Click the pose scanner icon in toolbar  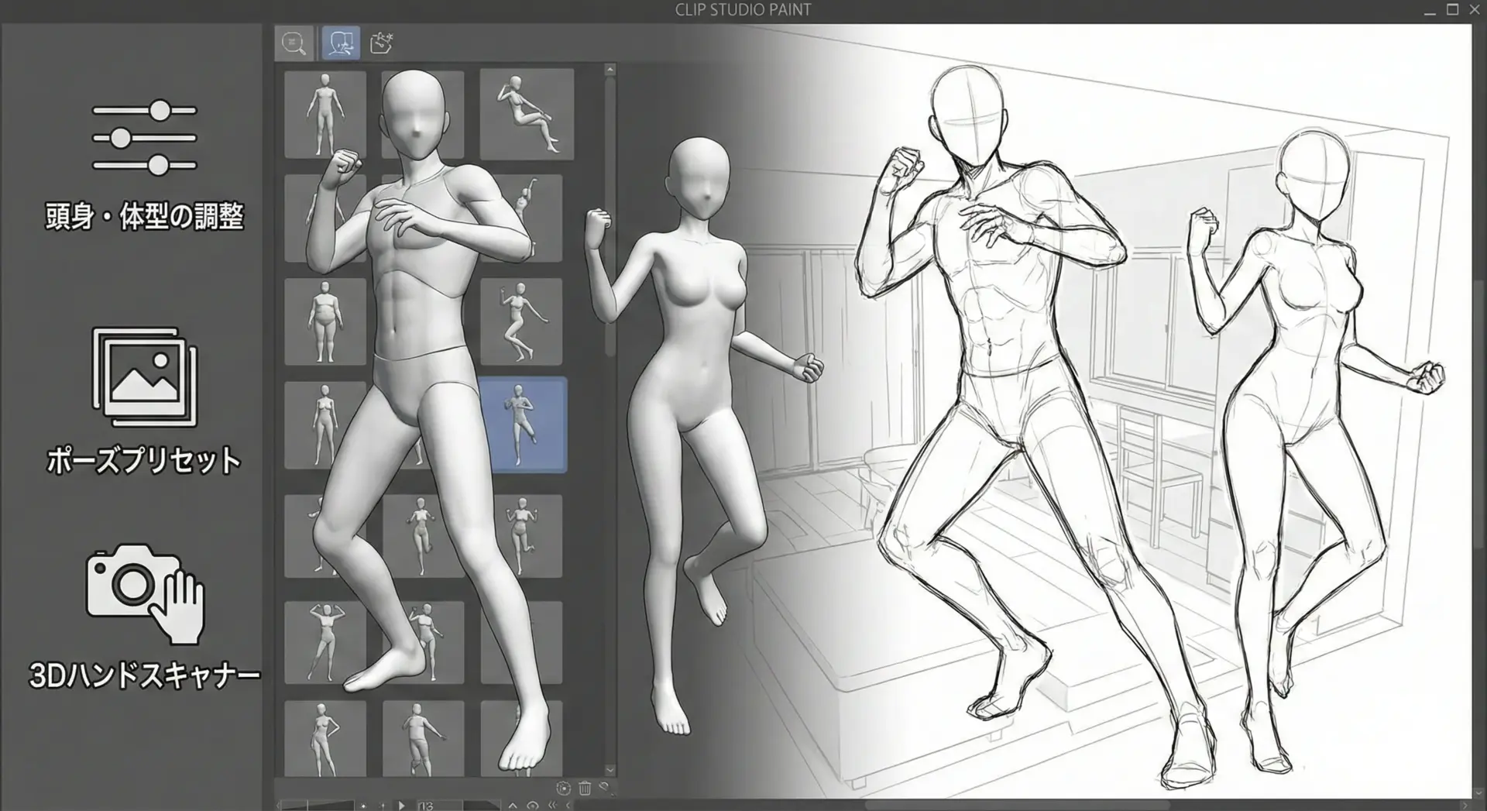click(x=381, y=43)
